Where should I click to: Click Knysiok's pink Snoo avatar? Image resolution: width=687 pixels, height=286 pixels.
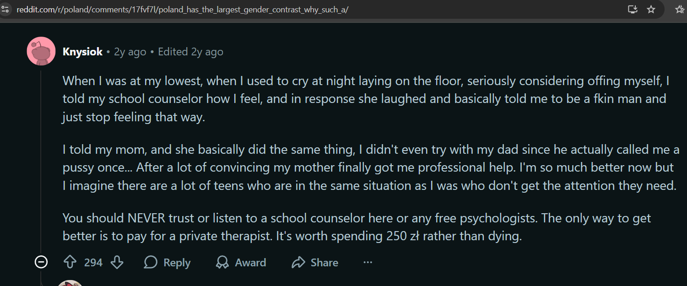click(41, 51)
